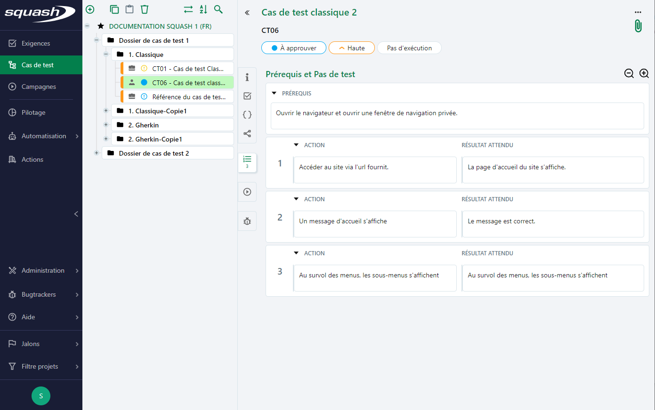This screenshot has height=410, width=655.
Task: Open the executions play icon tab
Action: tap(247, 192)
